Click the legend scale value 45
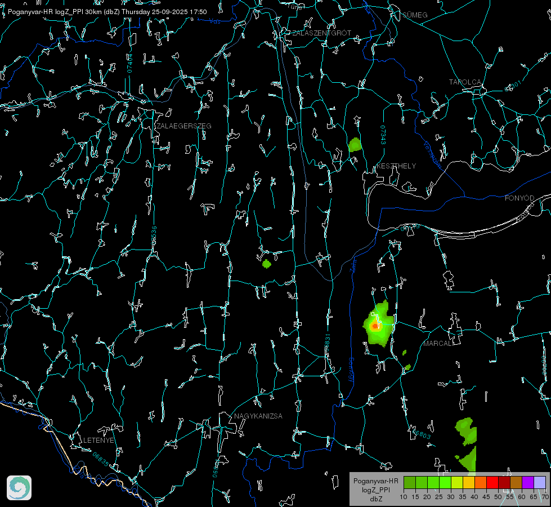 (486, 497)
